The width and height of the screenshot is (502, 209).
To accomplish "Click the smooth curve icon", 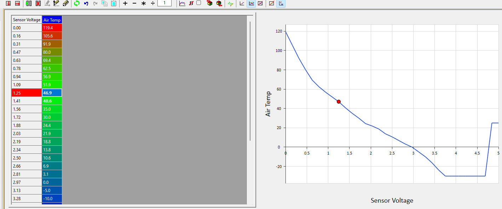I will [x=182, y=4].
